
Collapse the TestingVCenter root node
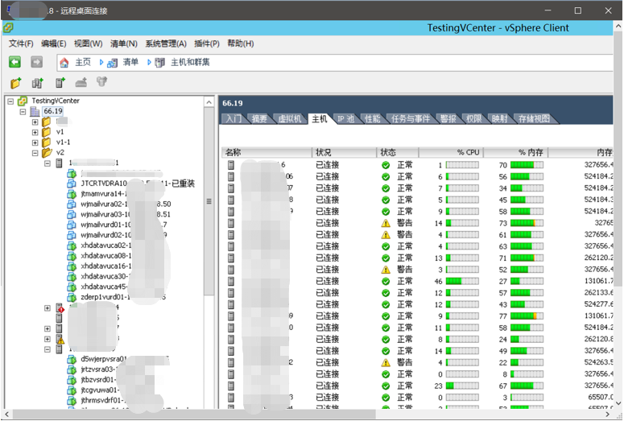[x=10, y=101]
